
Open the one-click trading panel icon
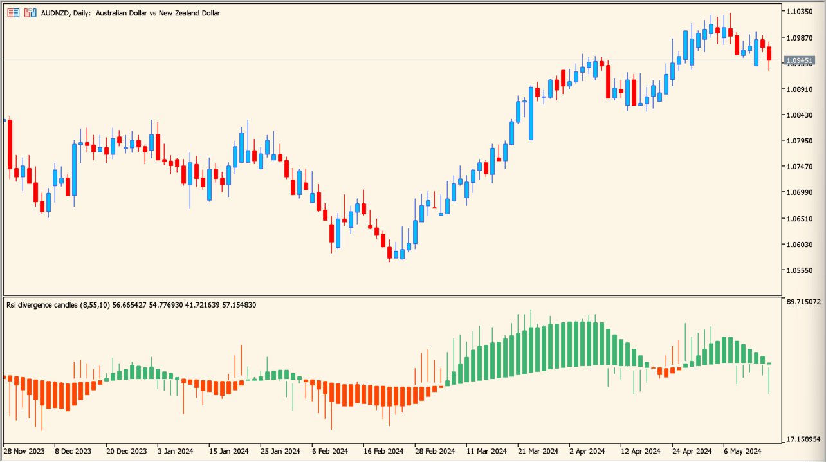(x=12, y=12)
